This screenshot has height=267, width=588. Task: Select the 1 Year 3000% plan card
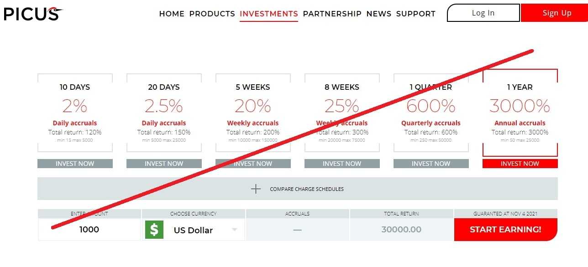pos(520,113)
